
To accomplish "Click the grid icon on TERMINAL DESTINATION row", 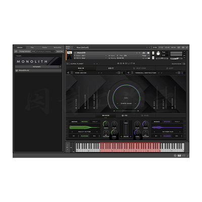I will pyautogui.click(x=179, y=73).
